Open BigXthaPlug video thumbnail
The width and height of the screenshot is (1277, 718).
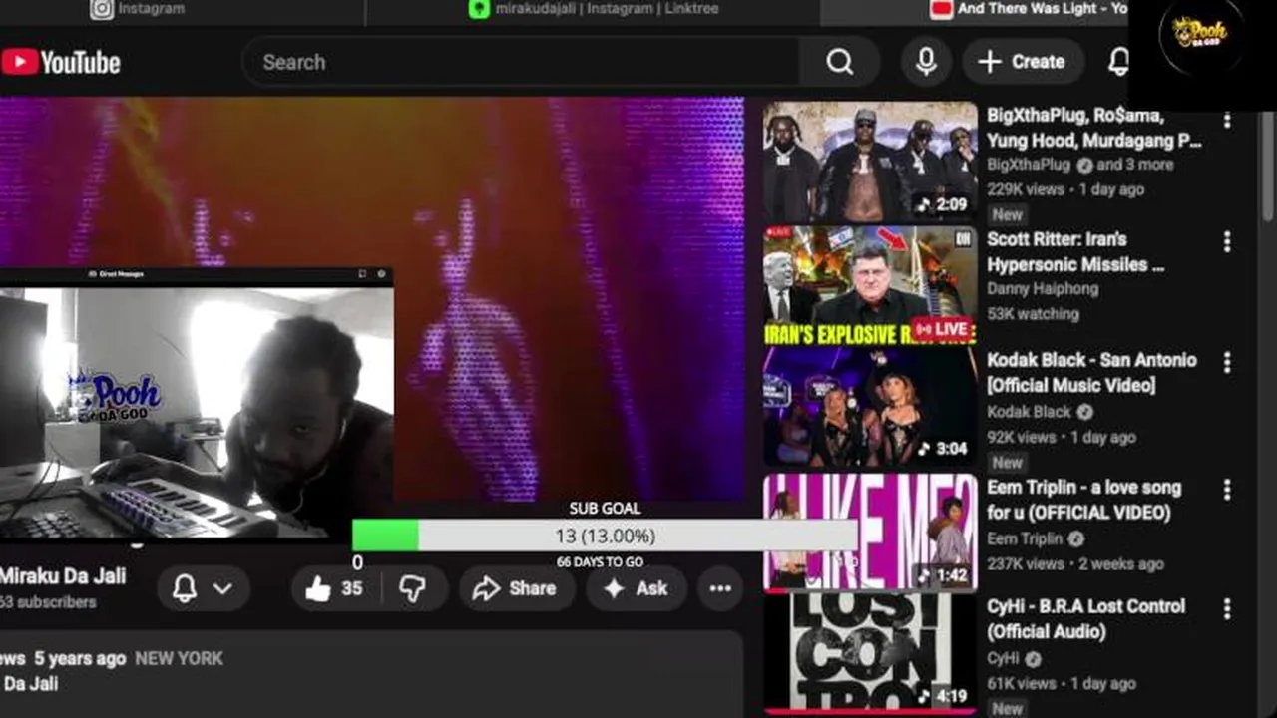[870, 161]
